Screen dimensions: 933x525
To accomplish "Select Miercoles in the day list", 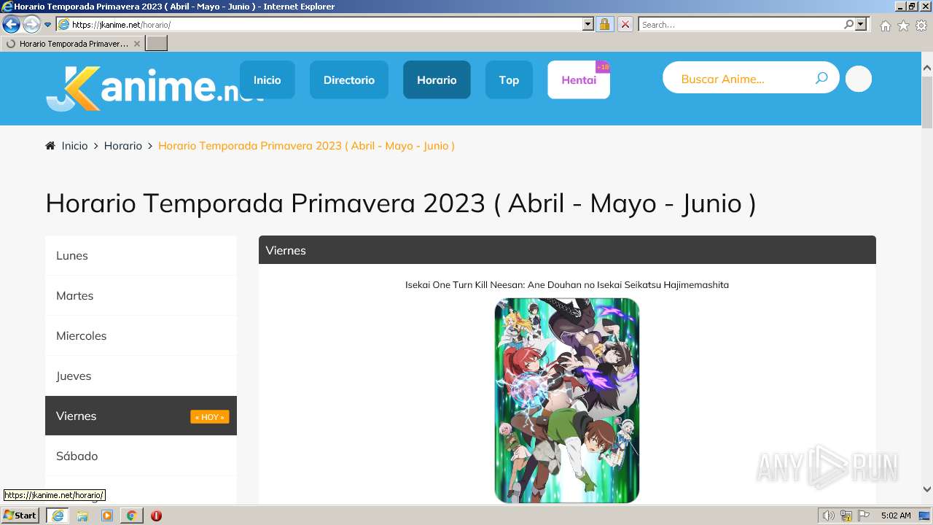I will (141, 335).
